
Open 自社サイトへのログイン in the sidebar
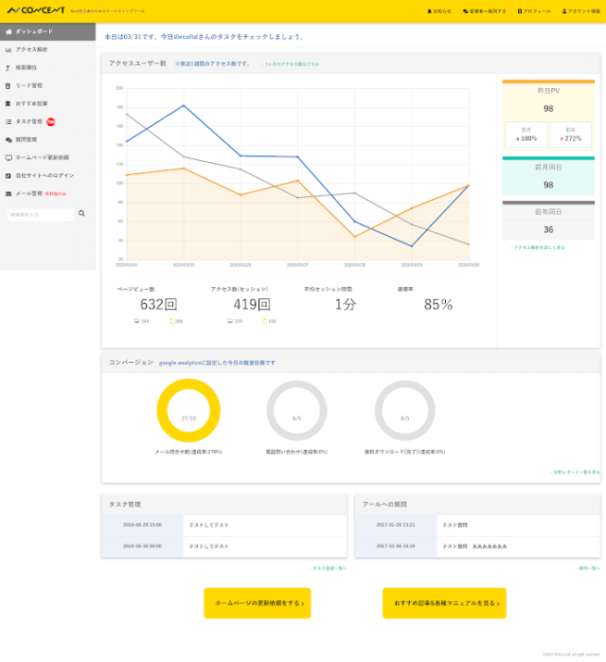pyautogui.click(x=47, y=175)
